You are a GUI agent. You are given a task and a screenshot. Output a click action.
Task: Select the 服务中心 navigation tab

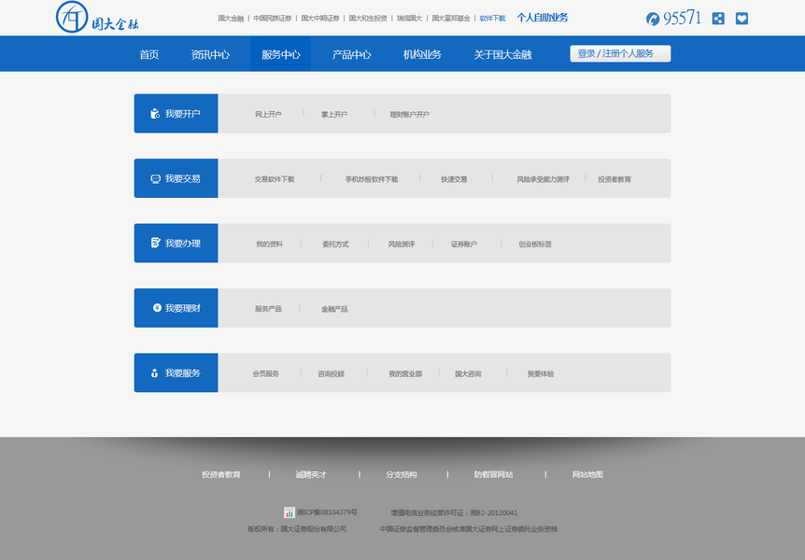pyautogui.click(x=280, y=54)
